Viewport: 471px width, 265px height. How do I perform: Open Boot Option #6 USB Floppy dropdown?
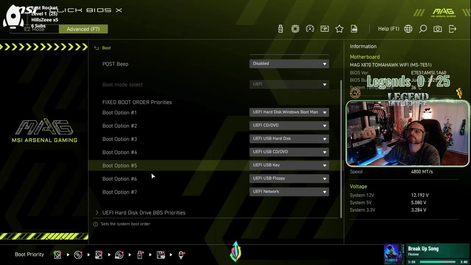(289, 178)
